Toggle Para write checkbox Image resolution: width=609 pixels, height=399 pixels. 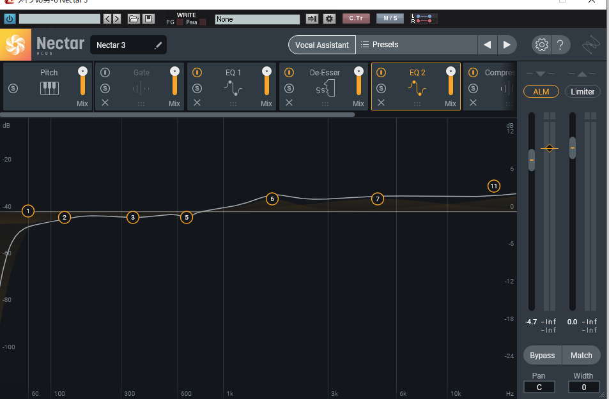point(203,22)
